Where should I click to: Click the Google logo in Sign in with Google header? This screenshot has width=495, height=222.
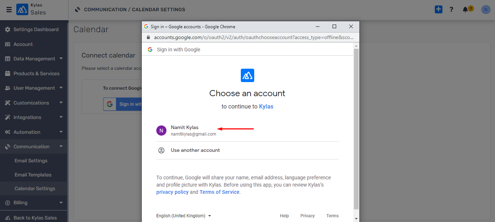click(x=150, y=50)
